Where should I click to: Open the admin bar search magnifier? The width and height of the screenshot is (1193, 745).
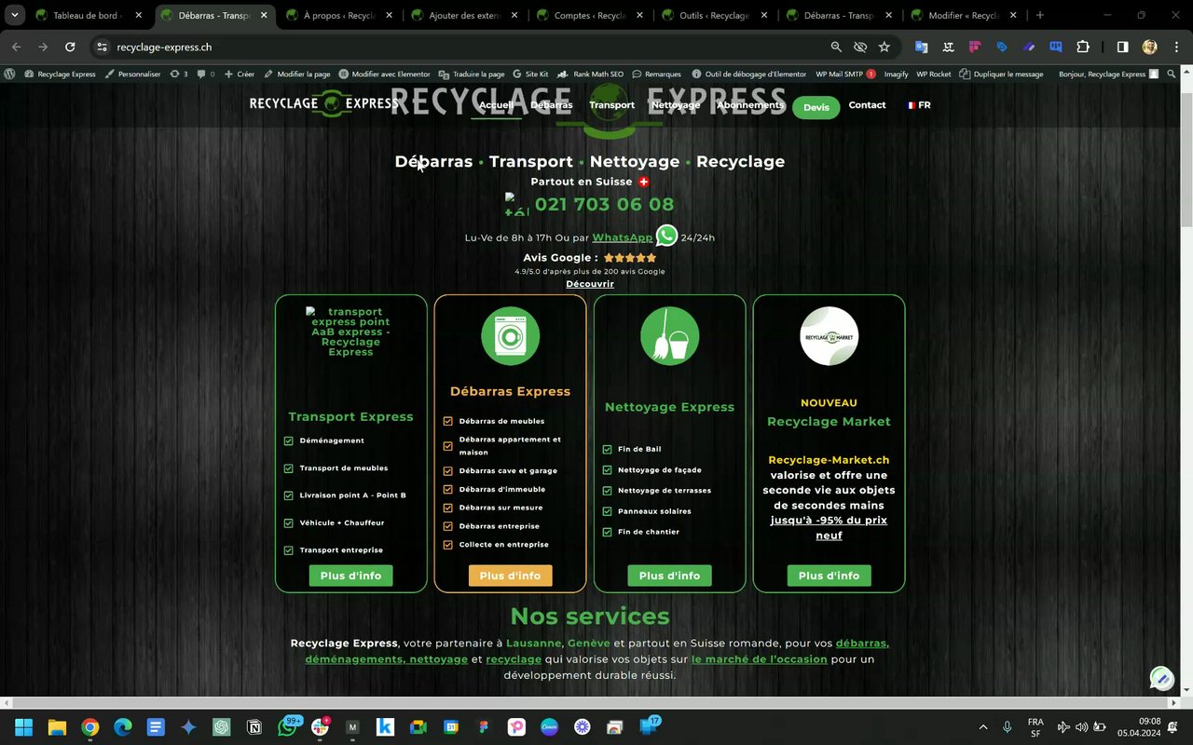click(x=1172, y=74)
